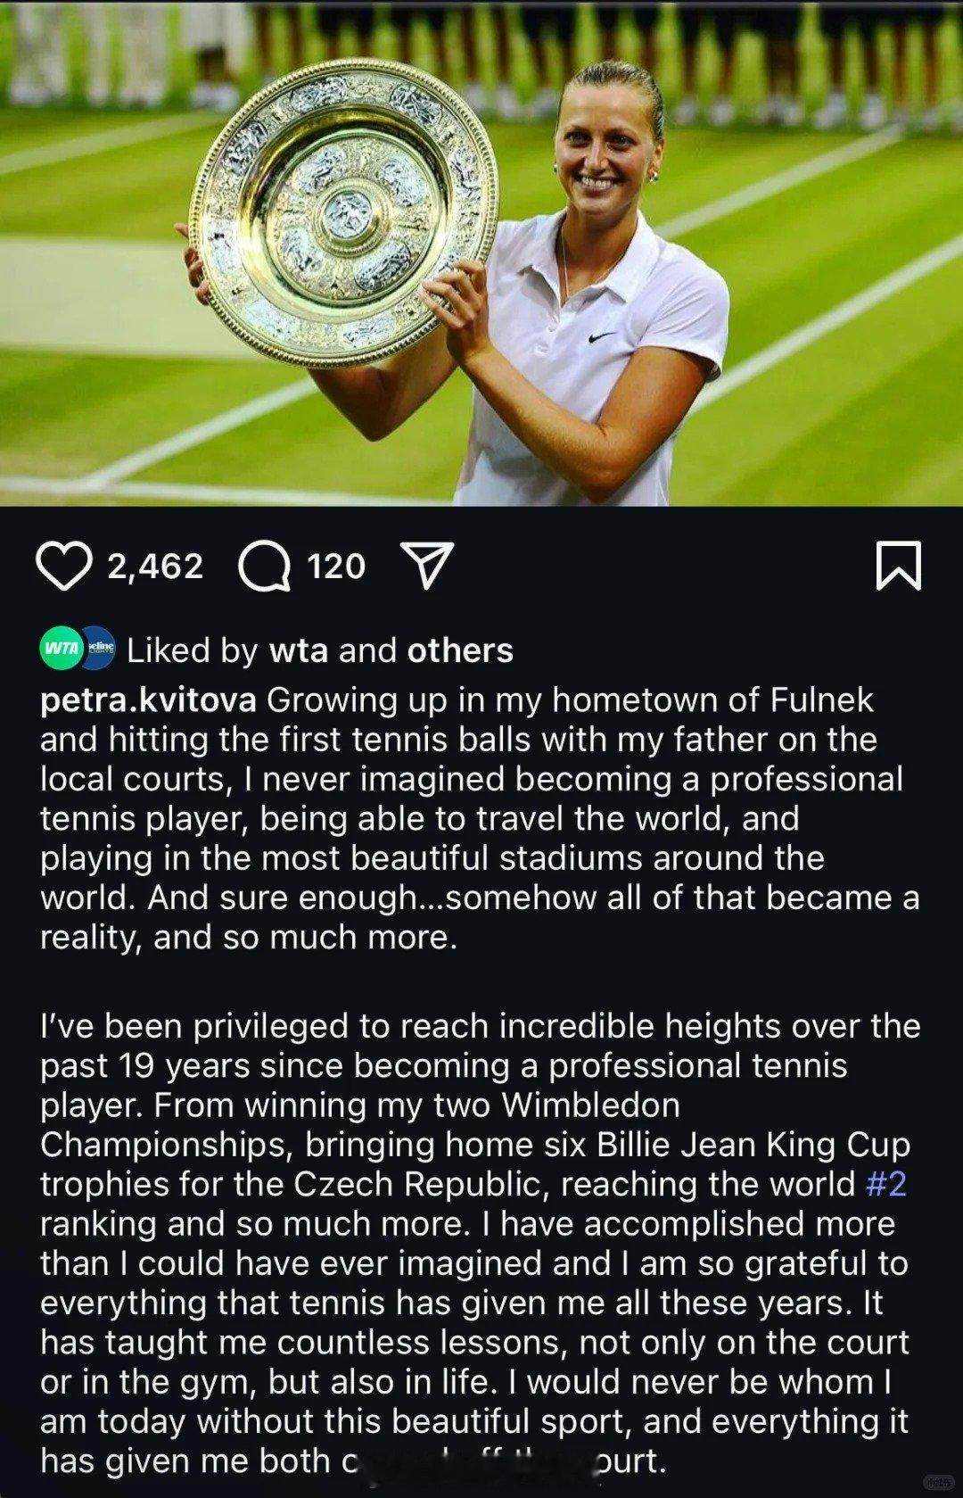Image resolution: width=963 pixels, height=1498 pixels.
Task: Visit the petra.kvitova profile username
Action: point(148,700)
